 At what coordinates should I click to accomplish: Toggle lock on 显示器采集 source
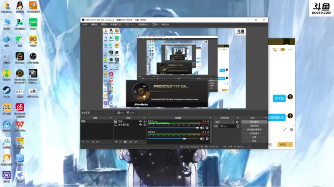coord(144,125)
